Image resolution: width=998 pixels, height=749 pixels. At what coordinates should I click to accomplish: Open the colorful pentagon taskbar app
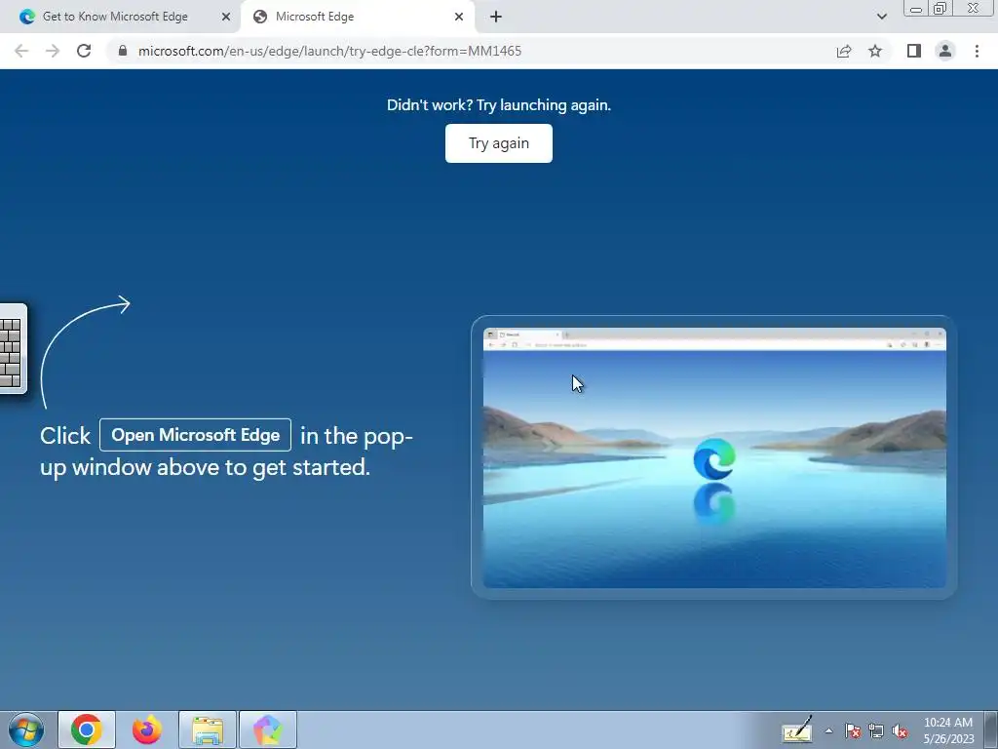268,729
